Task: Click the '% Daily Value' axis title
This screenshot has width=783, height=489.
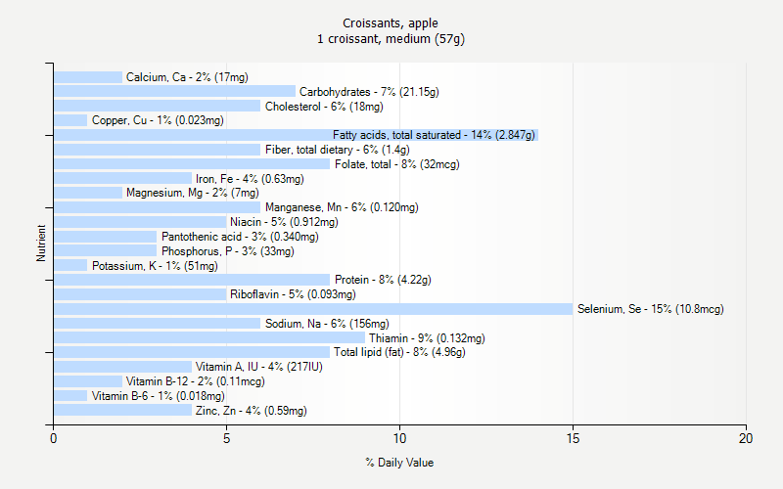Action: 399,463
